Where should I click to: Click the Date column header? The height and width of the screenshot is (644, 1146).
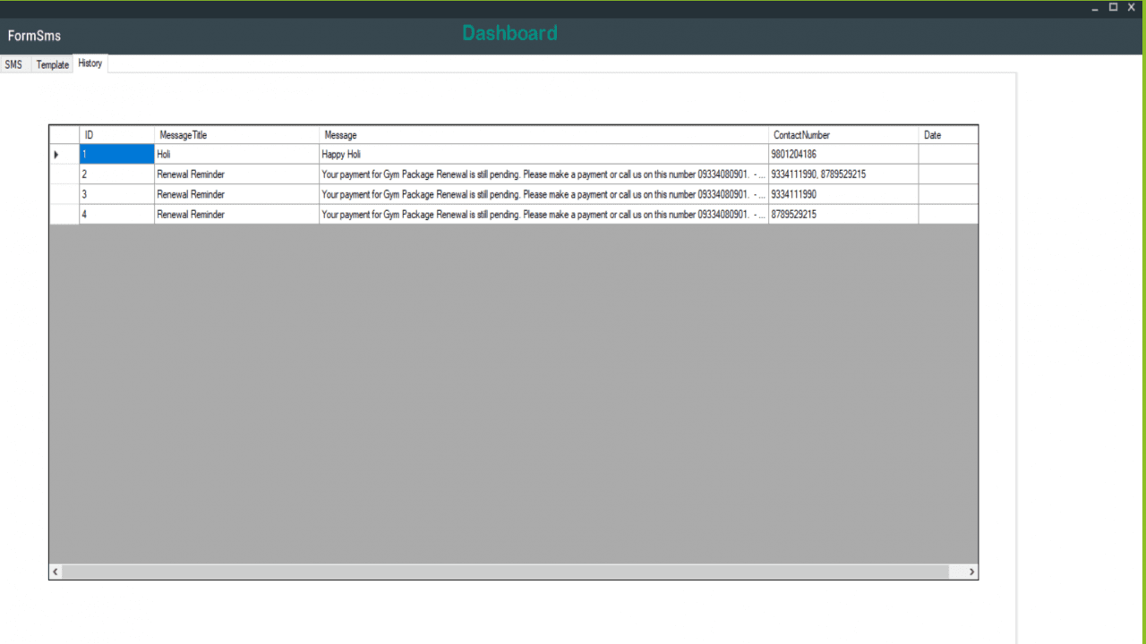click(x=948, y=135)
